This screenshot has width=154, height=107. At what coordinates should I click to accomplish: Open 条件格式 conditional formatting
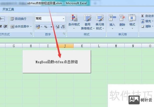click(74, 22)
